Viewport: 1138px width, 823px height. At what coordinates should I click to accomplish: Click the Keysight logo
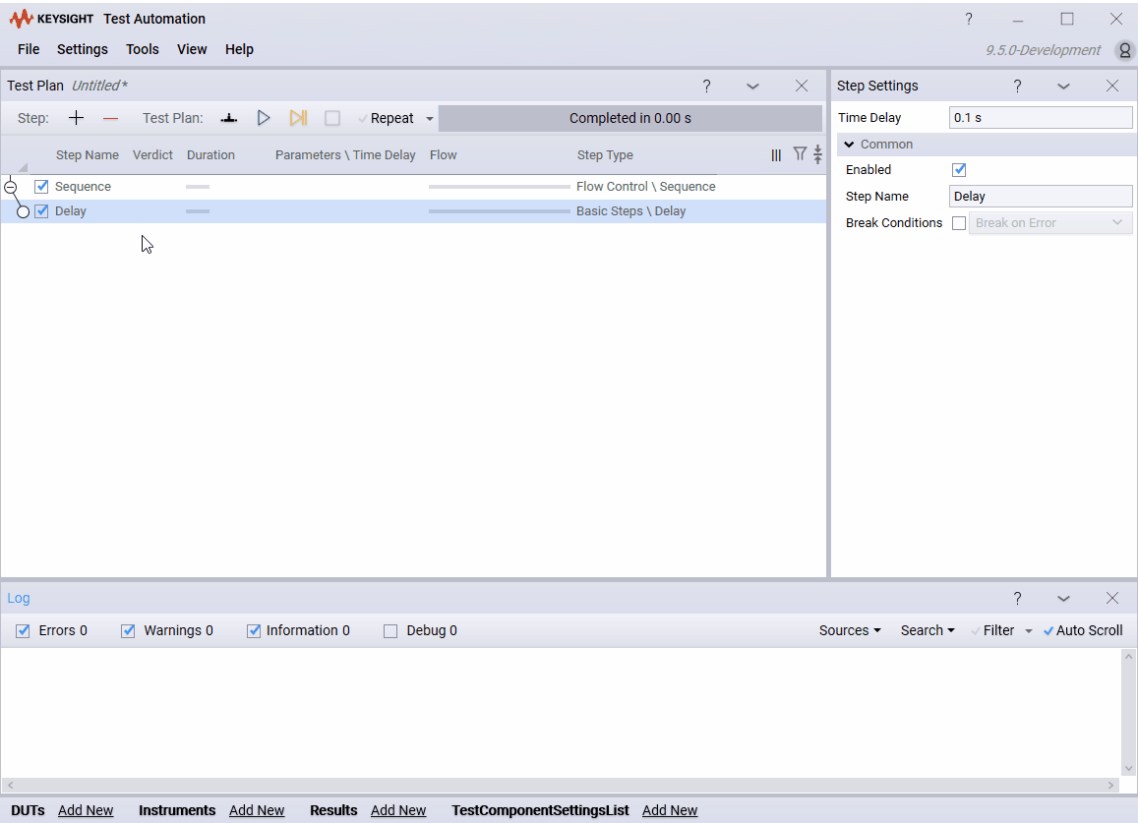tap(51, 19)
